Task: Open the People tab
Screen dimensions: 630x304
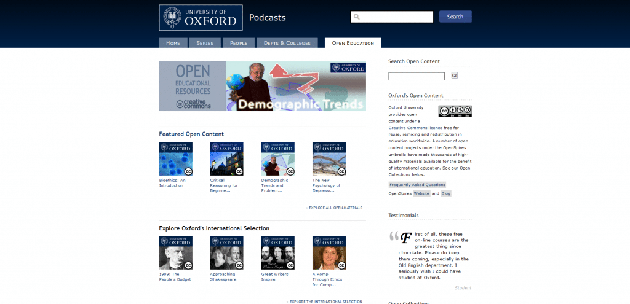Action: tap(239, 43)
